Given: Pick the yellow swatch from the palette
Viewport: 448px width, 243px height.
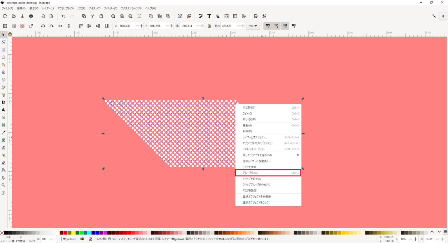Looking at the screenshot, I should click(73, 233).
